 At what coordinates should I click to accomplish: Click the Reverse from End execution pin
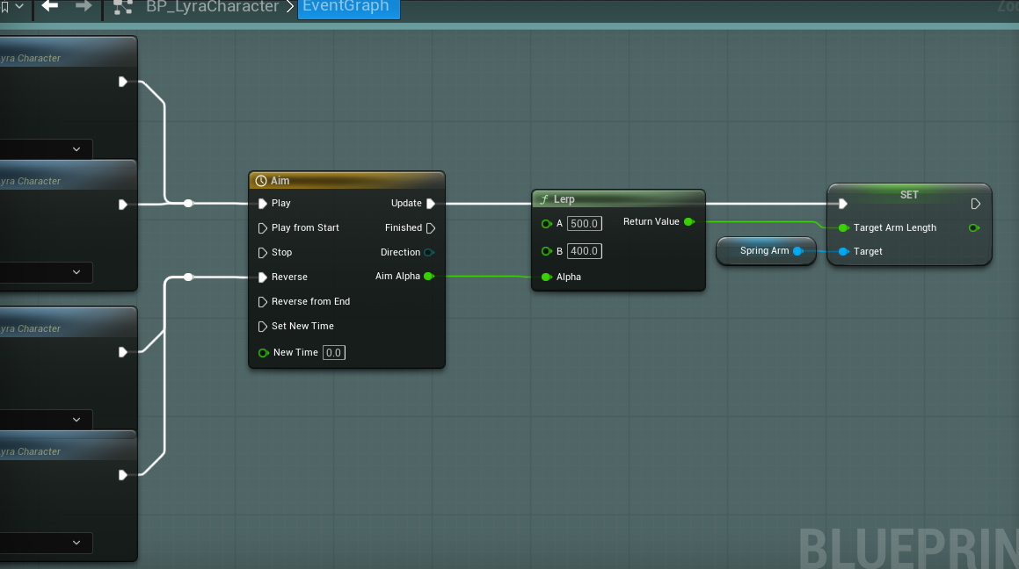[x=263, y=302]
